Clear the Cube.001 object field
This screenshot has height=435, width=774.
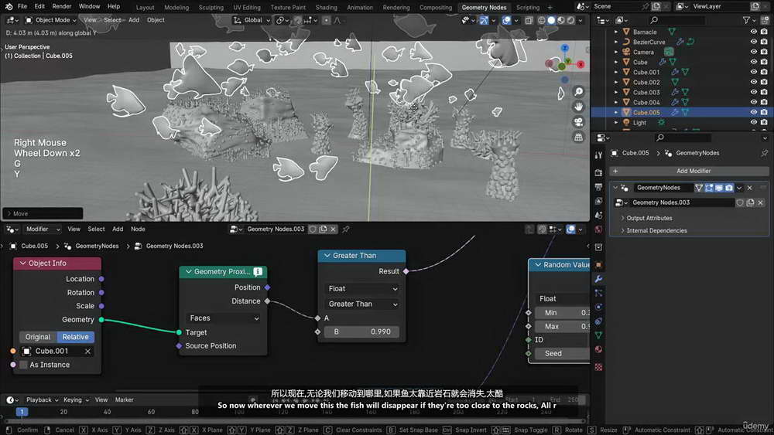pos(87,352)
